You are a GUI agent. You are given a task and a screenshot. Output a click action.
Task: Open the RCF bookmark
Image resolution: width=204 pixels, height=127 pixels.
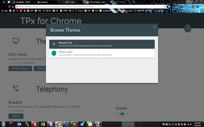[x=55, y=11]
